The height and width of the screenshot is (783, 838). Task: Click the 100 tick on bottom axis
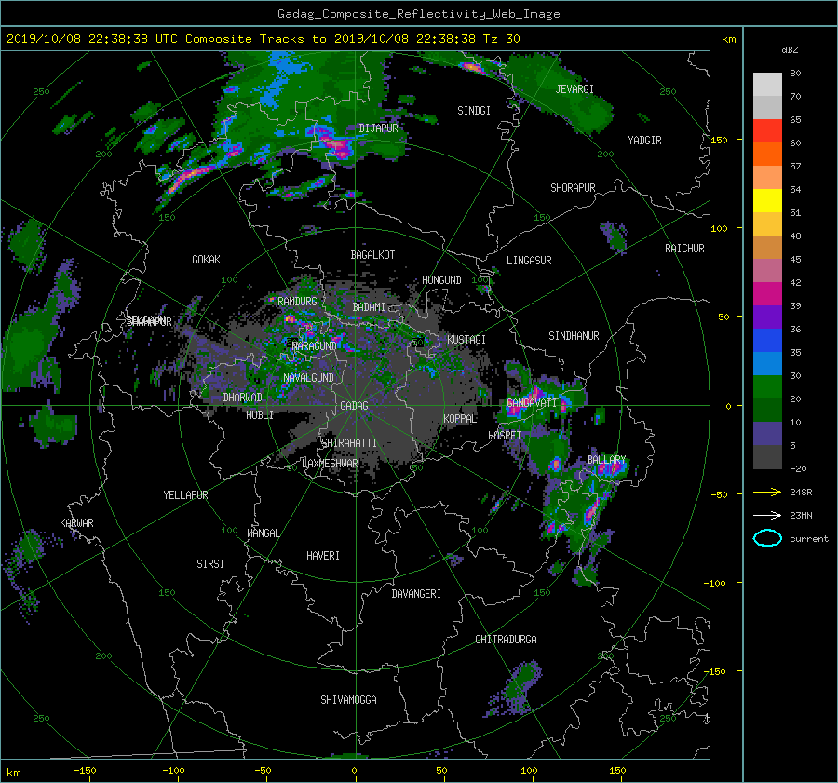pos(529,771)
